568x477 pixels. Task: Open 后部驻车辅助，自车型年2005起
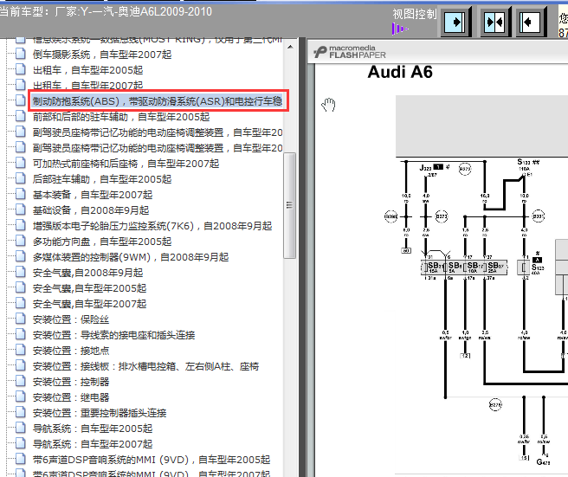pos(102,179)
